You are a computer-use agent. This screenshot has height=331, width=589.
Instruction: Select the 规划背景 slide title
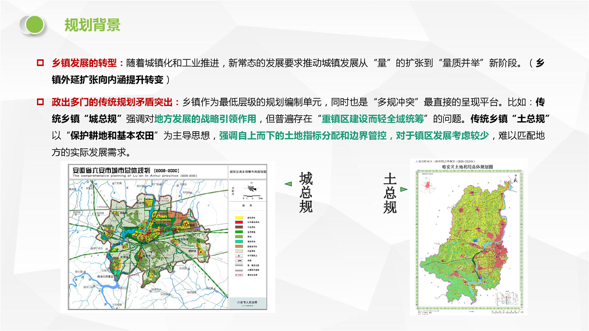(x=92, y=25)
